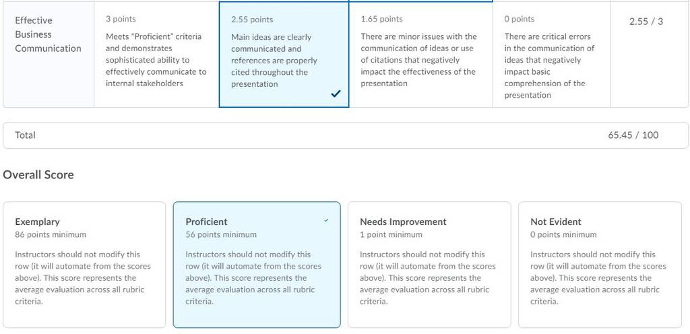Click the Effective Business Communication criterion name
This screenshot has height=334, width=690.
[x=48, y=34]
